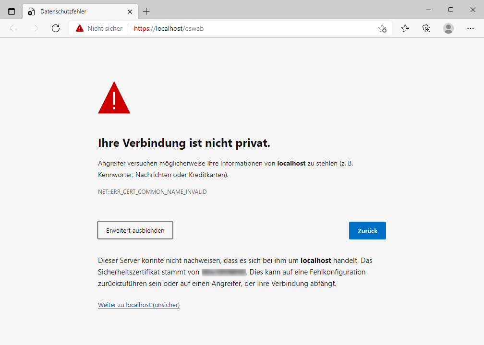Add this page to favorites star icon
The width and height of the screenshot is (484, 345).
[382, 28]
